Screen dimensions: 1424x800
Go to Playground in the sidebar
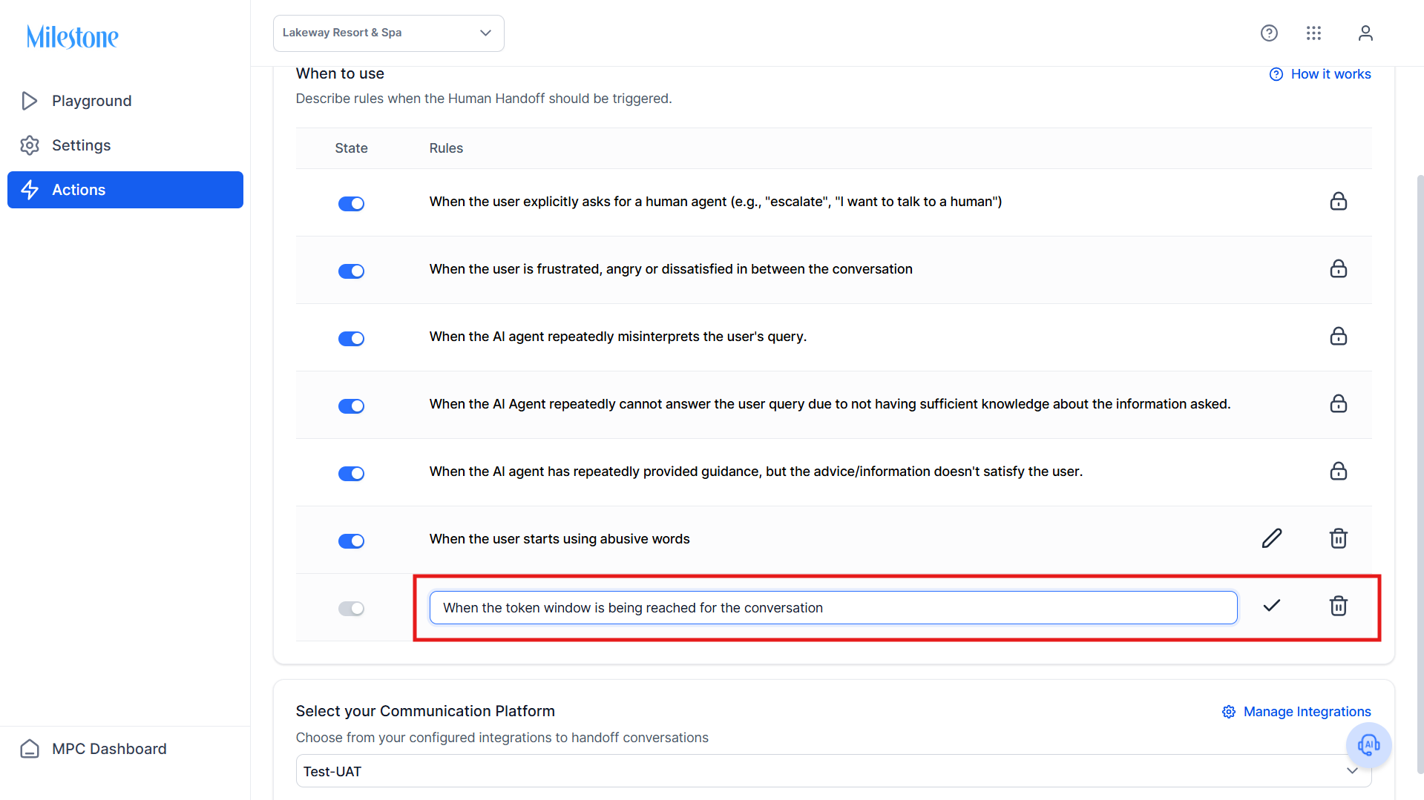click(125, 101)
